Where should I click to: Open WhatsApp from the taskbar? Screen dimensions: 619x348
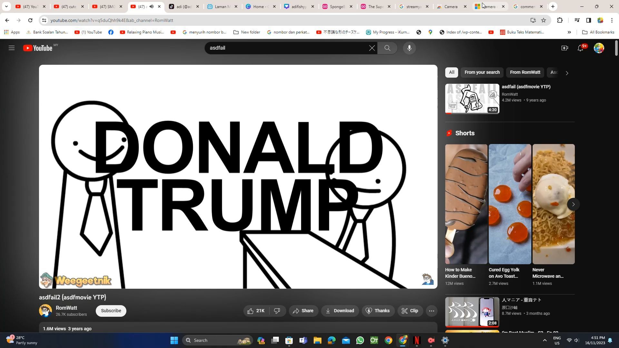pos(360,340)
